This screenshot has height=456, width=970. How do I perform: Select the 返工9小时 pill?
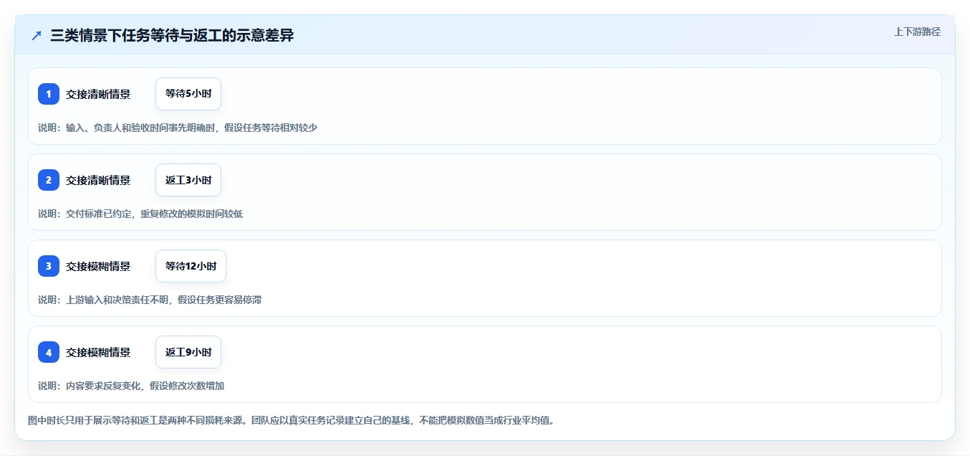click(188, 352)
